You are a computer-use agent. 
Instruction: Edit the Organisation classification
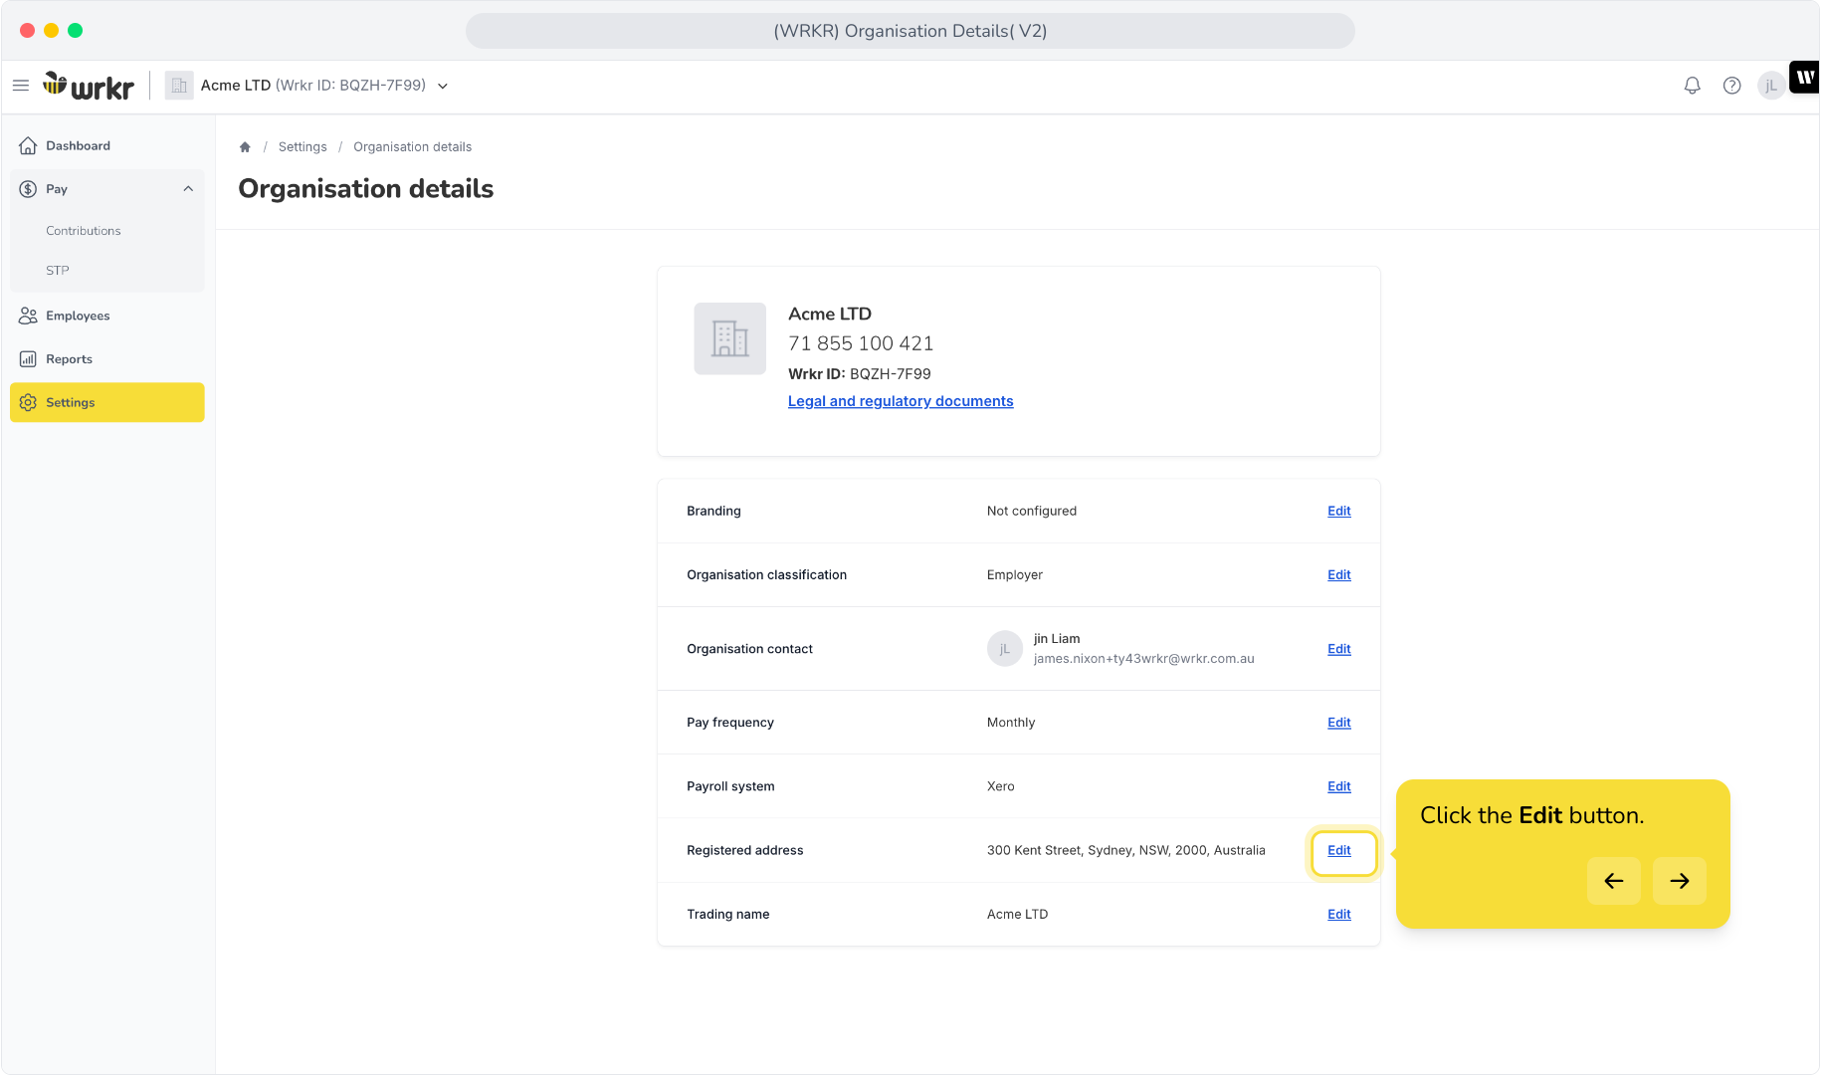point(1339,574)
